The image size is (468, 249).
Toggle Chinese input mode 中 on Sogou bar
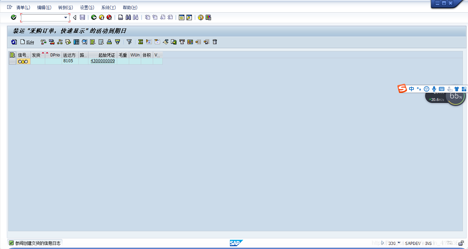pyautogui.click(x=411, y=89)
